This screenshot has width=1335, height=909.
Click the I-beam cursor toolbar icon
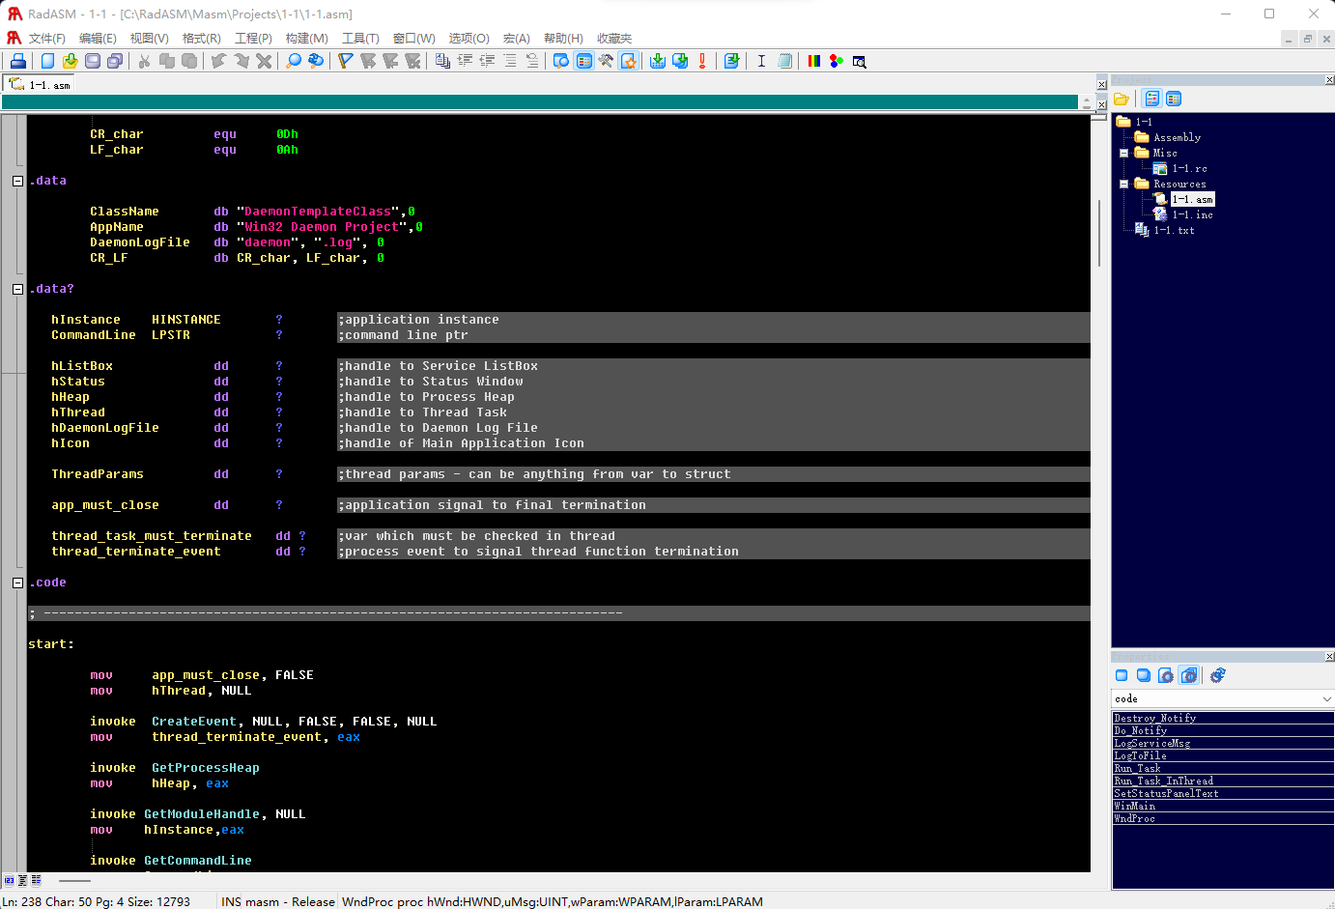click(761, 61)
